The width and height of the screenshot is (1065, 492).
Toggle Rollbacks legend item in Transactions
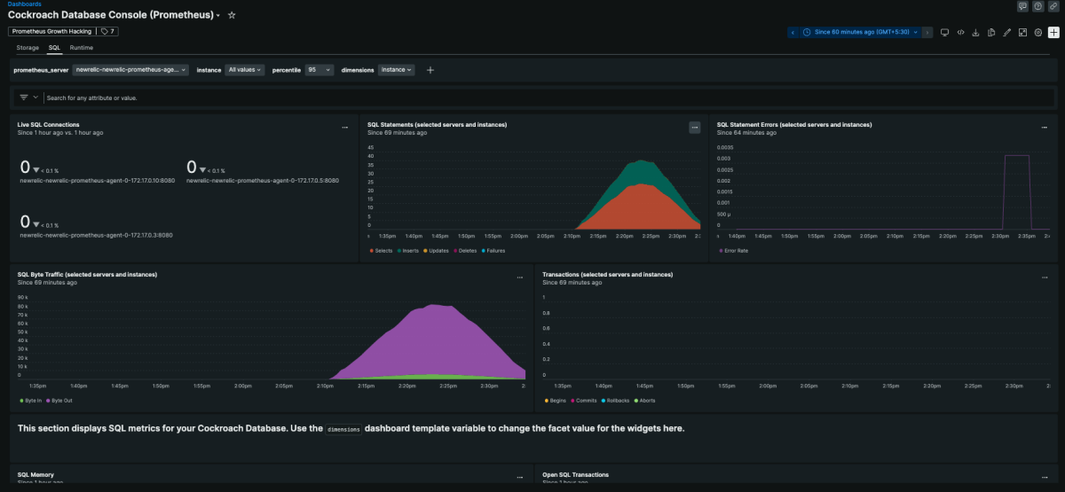(616, 401)
